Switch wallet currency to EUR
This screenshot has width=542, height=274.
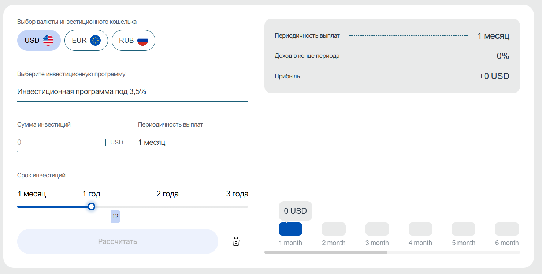click(x=86, y=40)
